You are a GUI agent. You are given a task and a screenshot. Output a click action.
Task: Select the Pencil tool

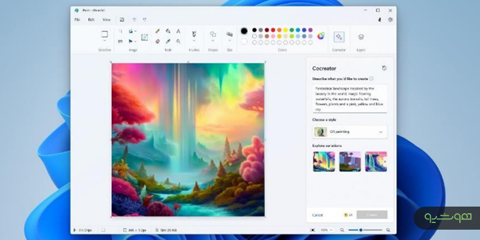pyautogui.click(x=157, y=31)
